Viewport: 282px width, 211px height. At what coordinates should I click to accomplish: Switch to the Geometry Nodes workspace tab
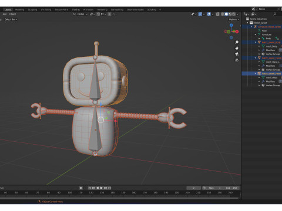pos(135,9)
